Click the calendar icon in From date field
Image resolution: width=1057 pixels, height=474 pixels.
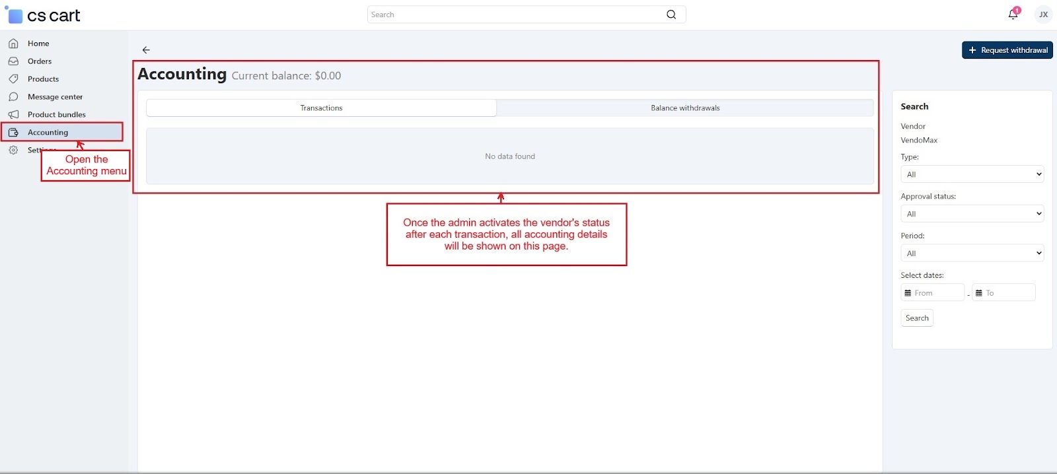908,293
